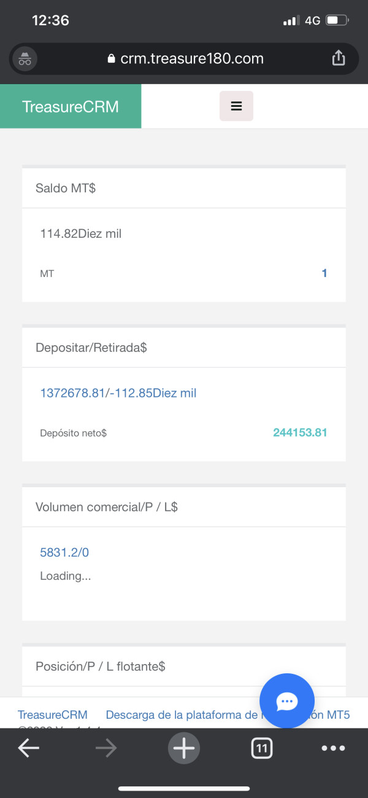Open the 5831.2/0 trading volume link
This screenshot has width=368, height=798.
point(64,552)
